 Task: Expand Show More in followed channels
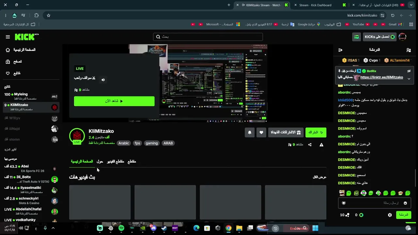(10, 149)
